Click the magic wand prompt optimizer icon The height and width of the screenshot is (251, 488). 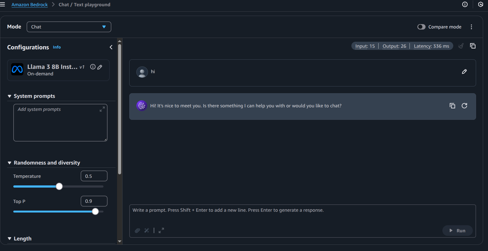[147, 230]
